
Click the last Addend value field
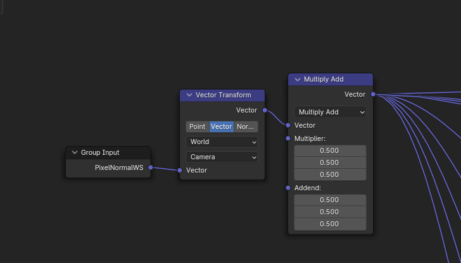(330, 224)
